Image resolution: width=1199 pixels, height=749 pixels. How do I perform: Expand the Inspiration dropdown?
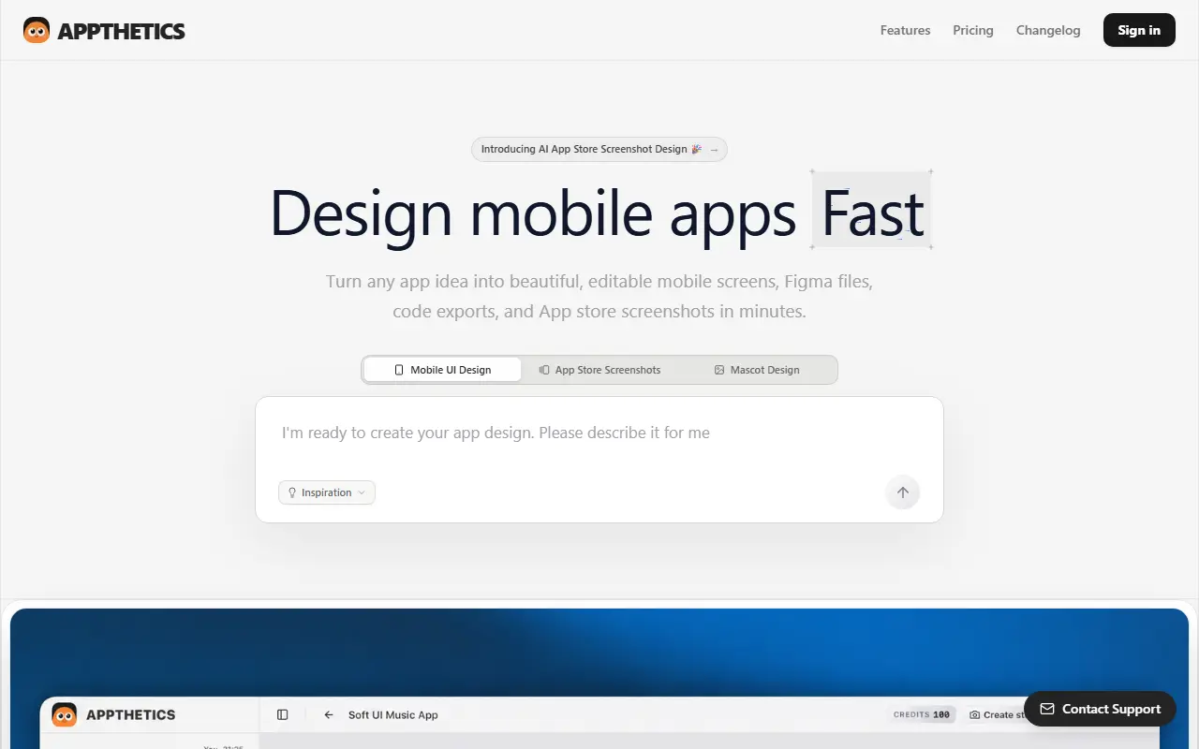[x=327, y=492]
